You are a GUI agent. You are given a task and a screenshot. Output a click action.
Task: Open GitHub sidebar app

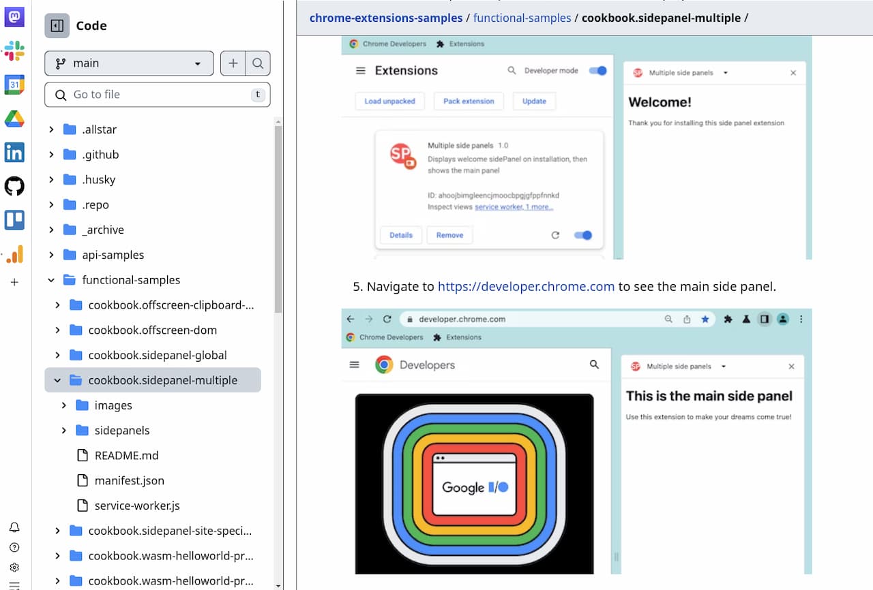[14, 186]
